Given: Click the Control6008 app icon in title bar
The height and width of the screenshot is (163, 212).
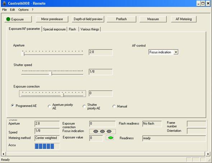Looking at the screenshot, I should click(4, 3).
